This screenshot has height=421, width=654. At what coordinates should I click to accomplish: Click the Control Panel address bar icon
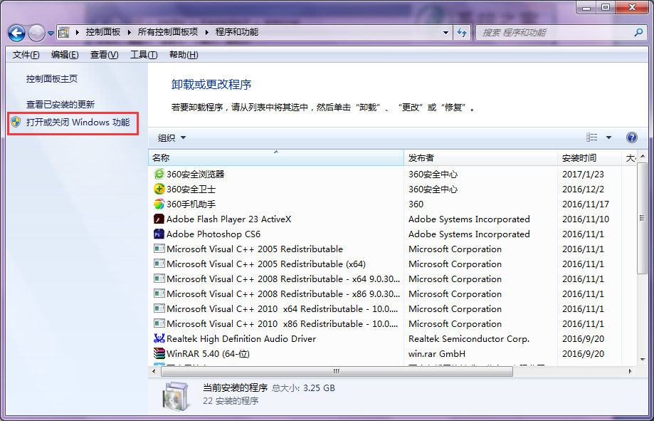tap(64, 32)
